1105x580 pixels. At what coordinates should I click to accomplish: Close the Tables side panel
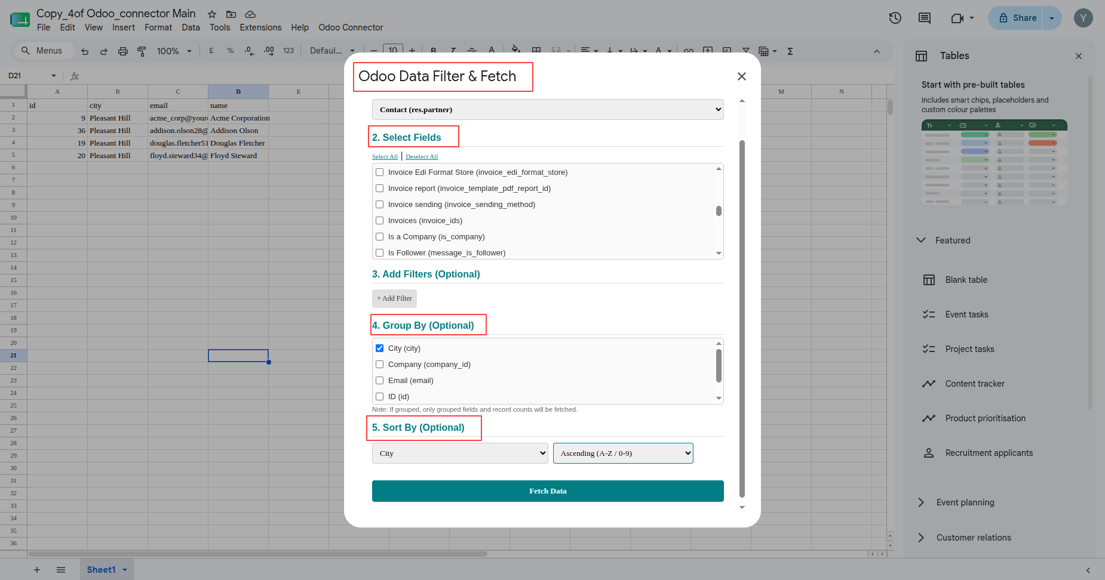pyautogui.click(x=1079, y=56)
